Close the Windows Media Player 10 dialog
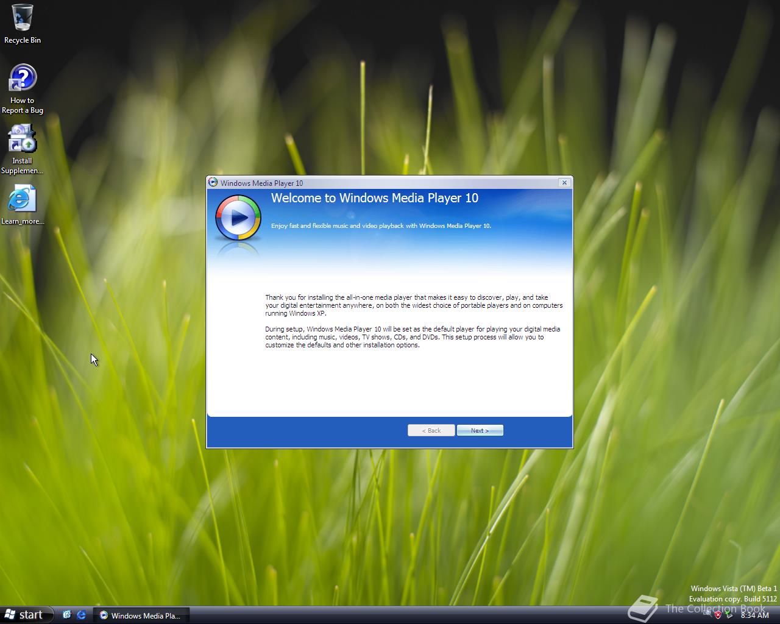The height and width of the screenshot is (624, 780). pos(564,182)
